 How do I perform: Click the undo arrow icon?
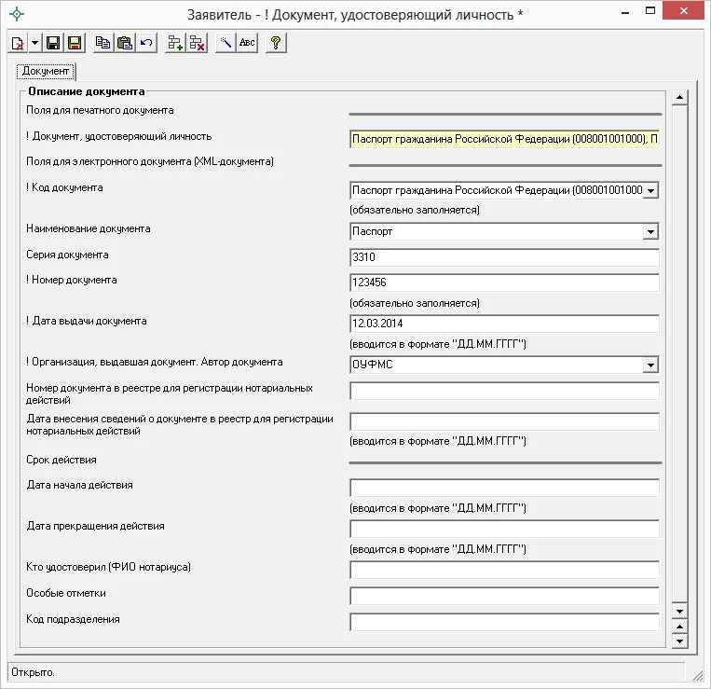(x=146, y=43)
